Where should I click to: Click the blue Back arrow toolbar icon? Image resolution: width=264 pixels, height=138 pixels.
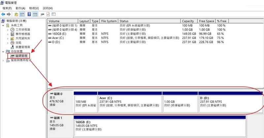(3, 14)
